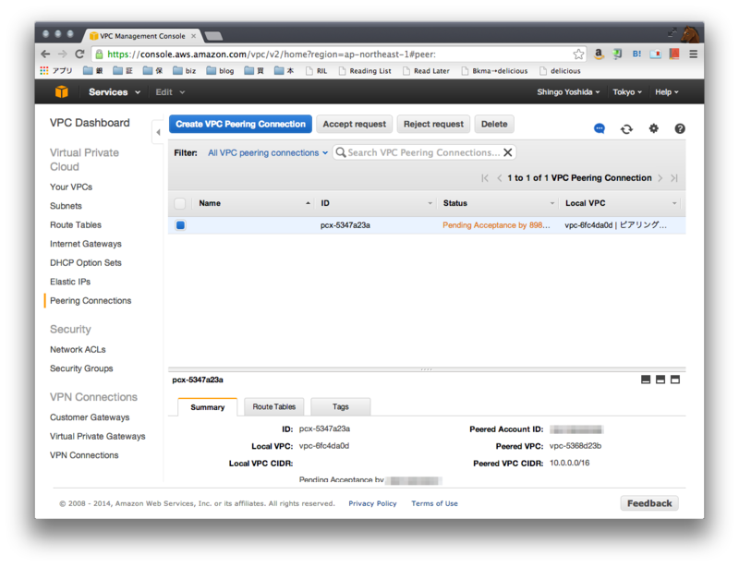Image resolution: width=739 pixels, height=567 pixels.
Task: Open the apps grid shortcut
Action: (x=44, y=71)
